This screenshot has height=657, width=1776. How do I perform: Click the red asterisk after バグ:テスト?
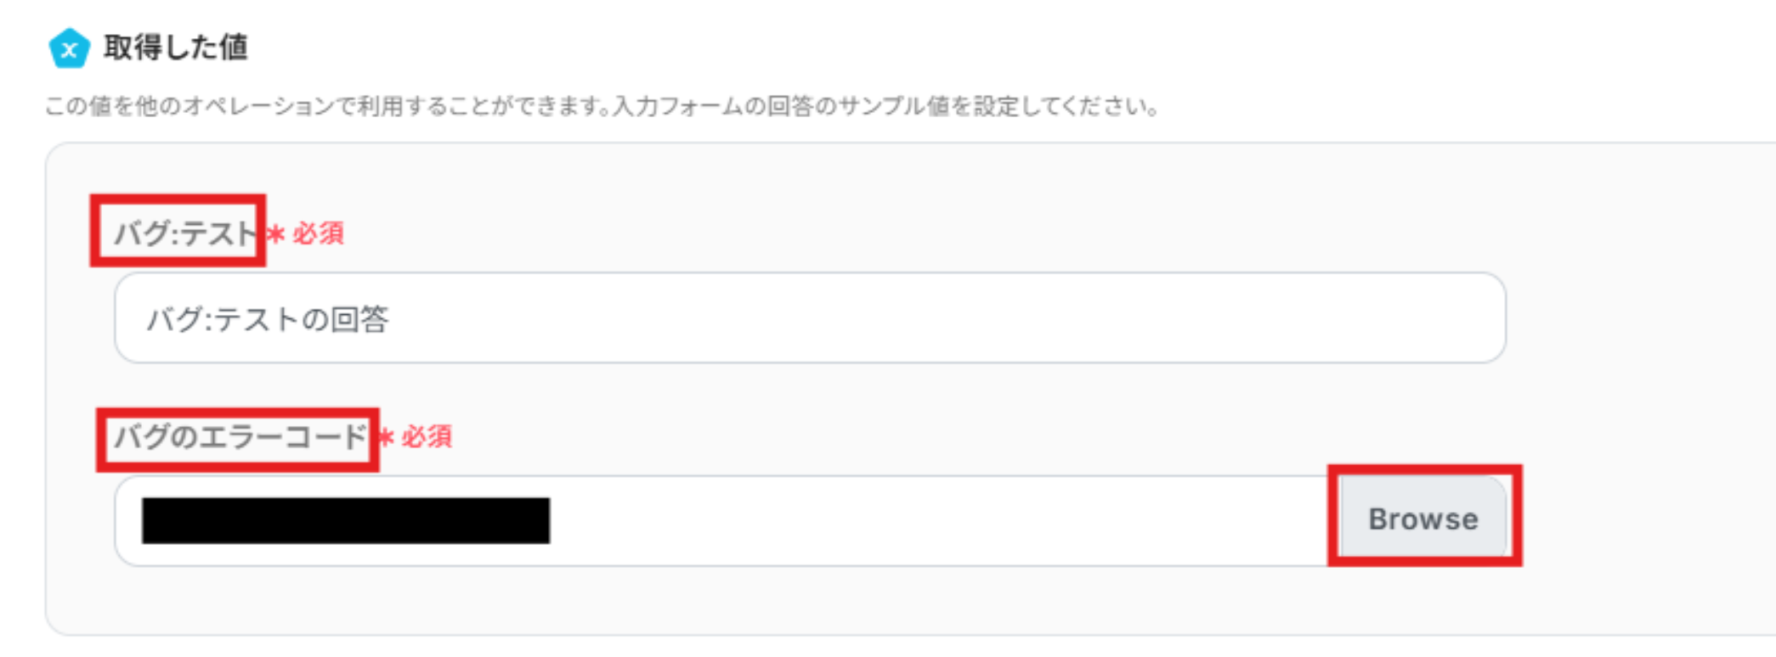(274, 234)
